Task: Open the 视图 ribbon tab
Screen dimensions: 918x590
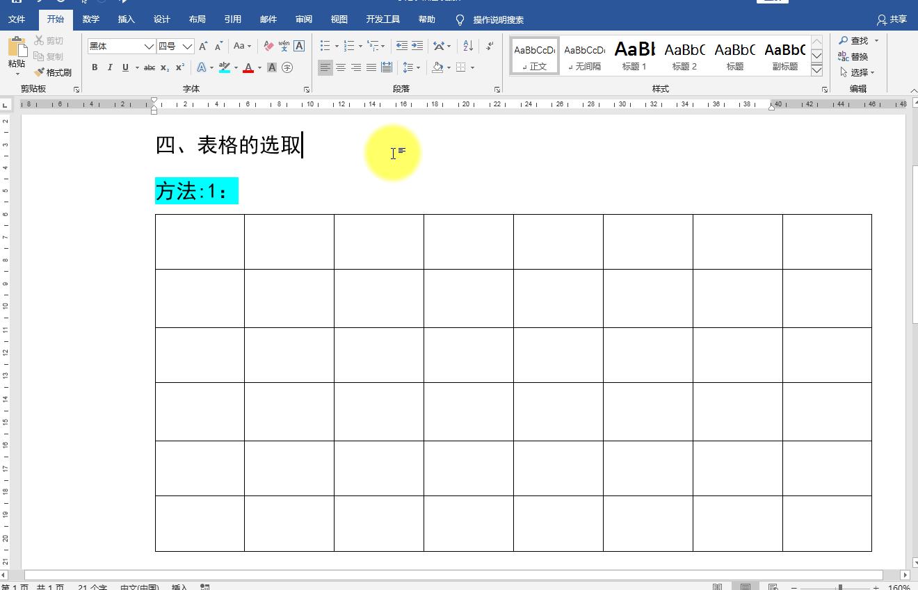Action: (339, 19)
